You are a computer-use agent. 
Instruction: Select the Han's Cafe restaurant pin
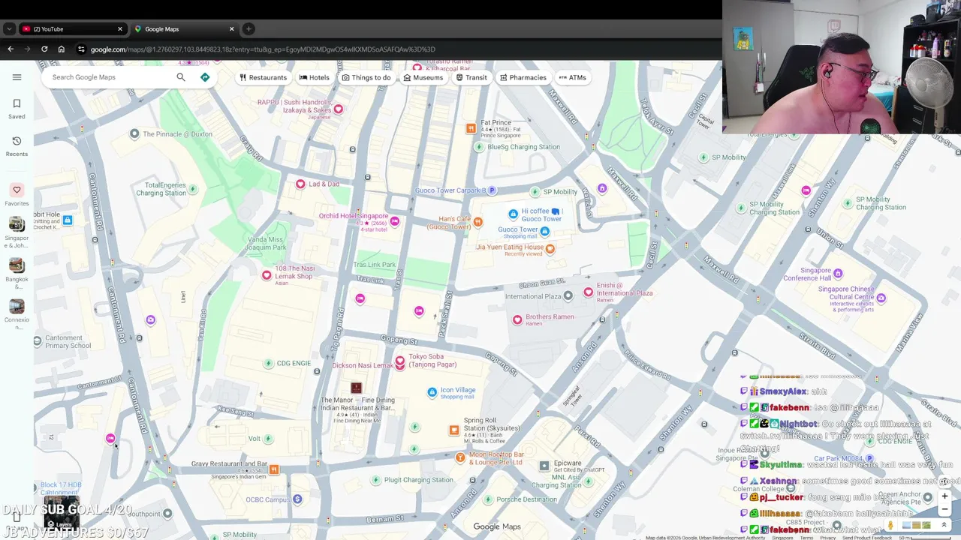pyautogui.click(x=477, y=221)
